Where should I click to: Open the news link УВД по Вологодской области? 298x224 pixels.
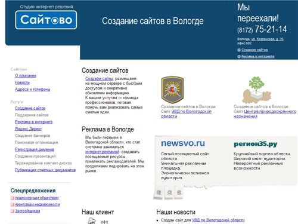[x=218, y=220]
